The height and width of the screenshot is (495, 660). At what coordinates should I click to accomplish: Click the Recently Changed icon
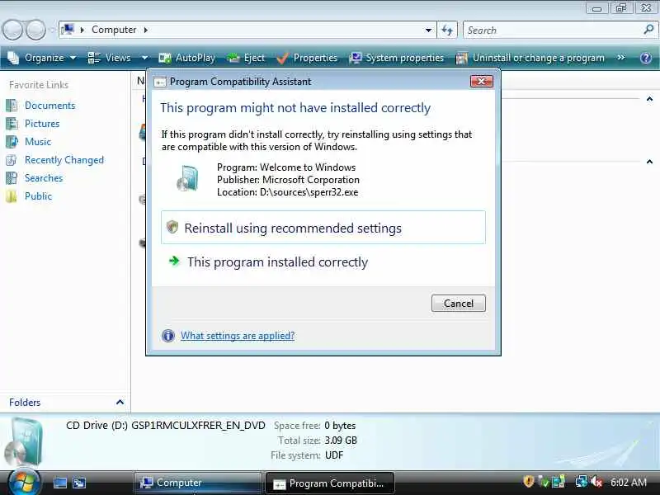click(12, 160)
